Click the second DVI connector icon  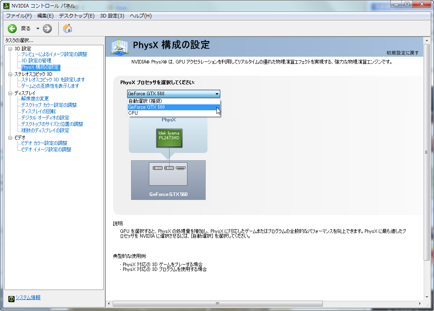click(169, 168)
